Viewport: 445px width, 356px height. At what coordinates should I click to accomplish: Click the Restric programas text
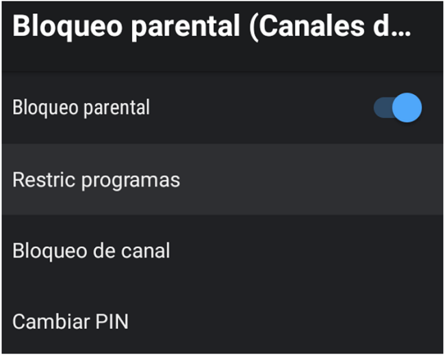pyautogui.click(x=96, y=180)
